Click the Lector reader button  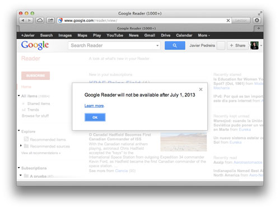pyautogui.click(x=241, y=21)
